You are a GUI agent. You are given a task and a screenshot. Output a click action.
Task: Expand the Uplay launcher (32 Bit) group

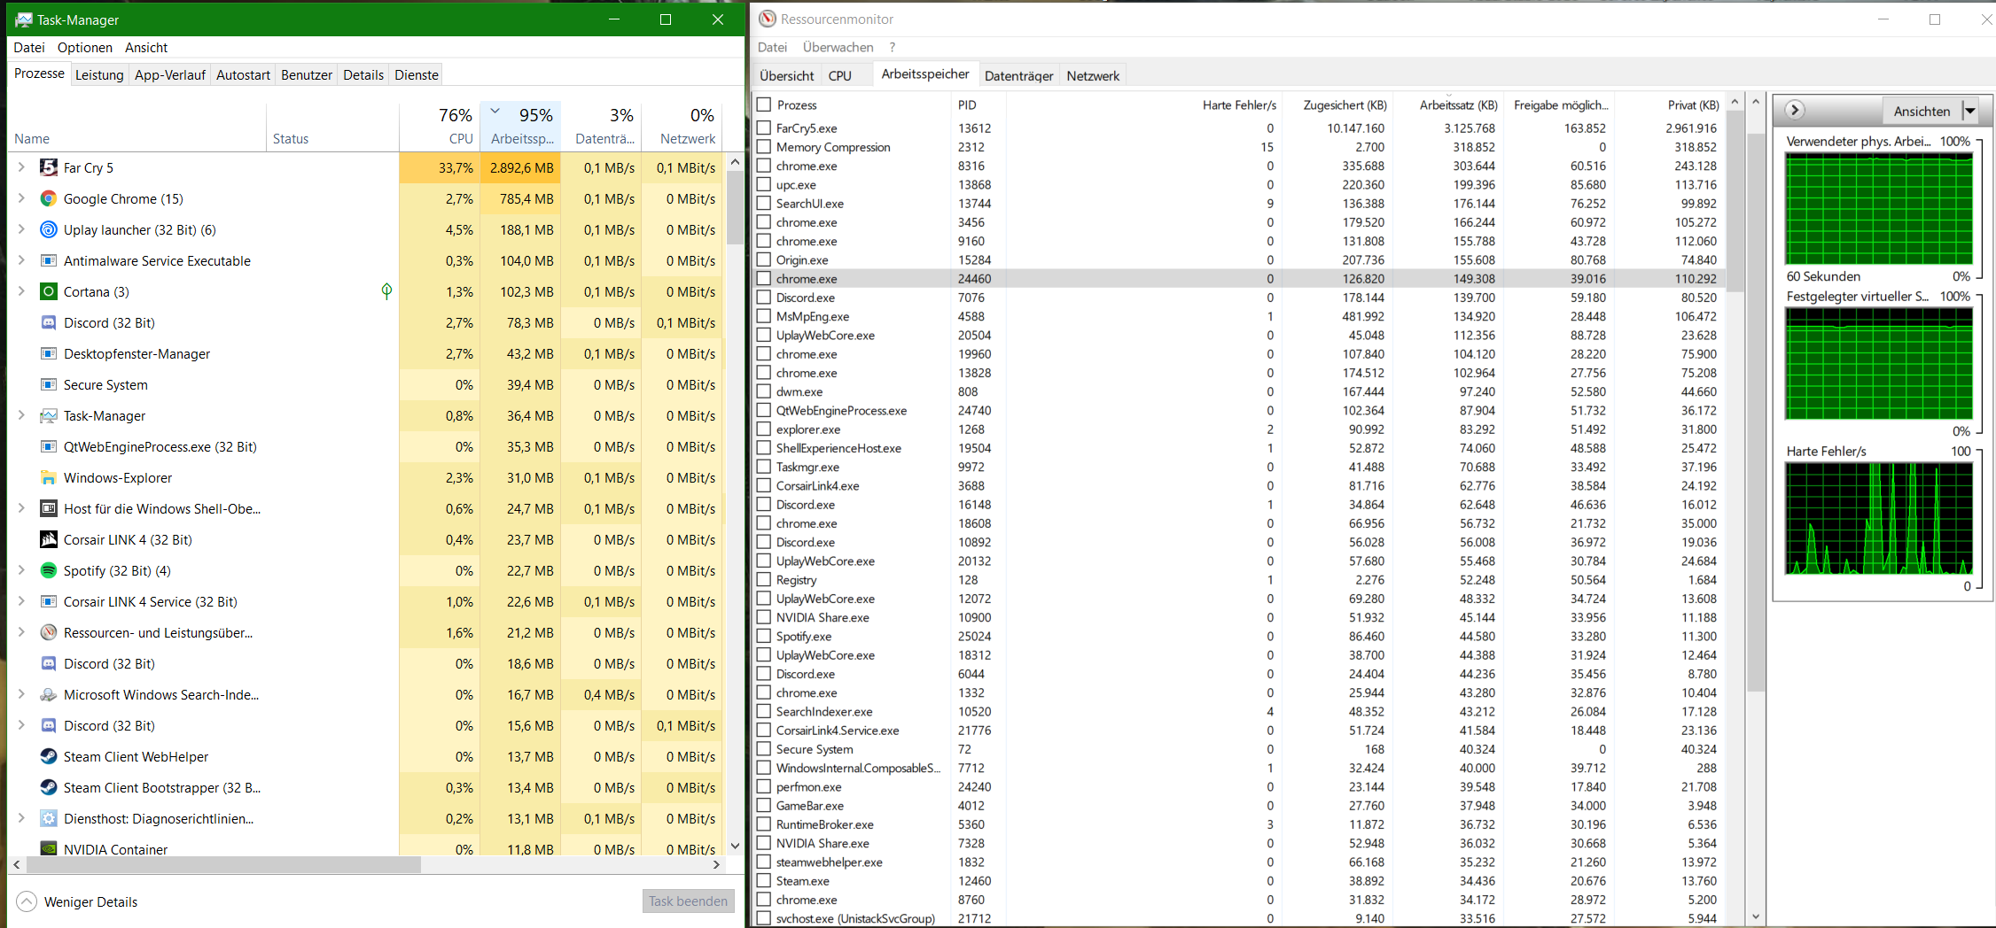click(21, 229)
